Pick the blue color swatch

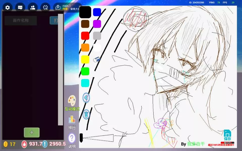(x=97, y=12)
